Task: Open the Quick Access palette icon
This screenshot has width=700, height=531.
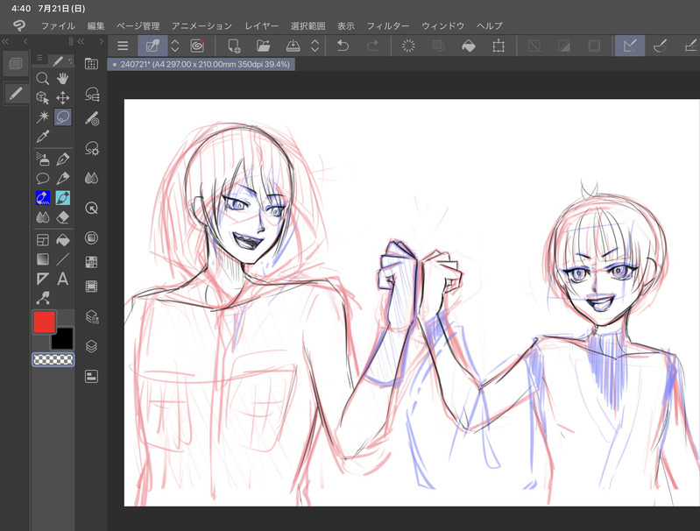Action: 91,64
